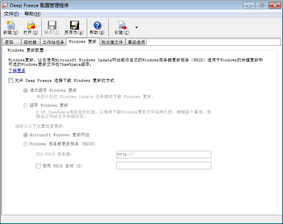Open the 帮助(H) question mark icon
283x224 pixels.
97,25
